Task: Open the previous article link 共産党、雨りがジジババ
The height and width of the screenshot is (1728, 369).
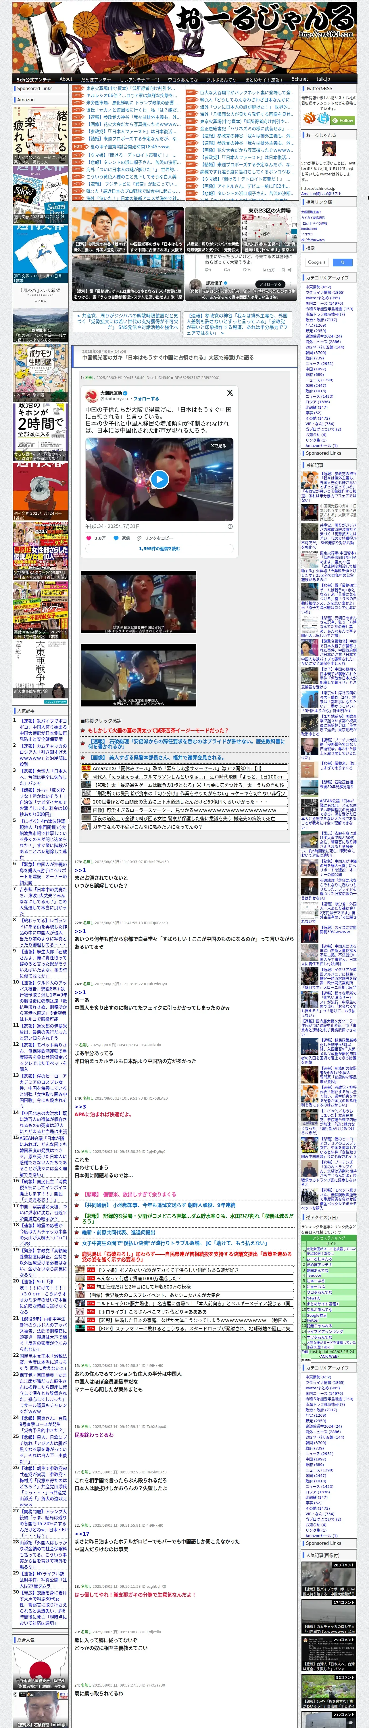Action: 127,321
